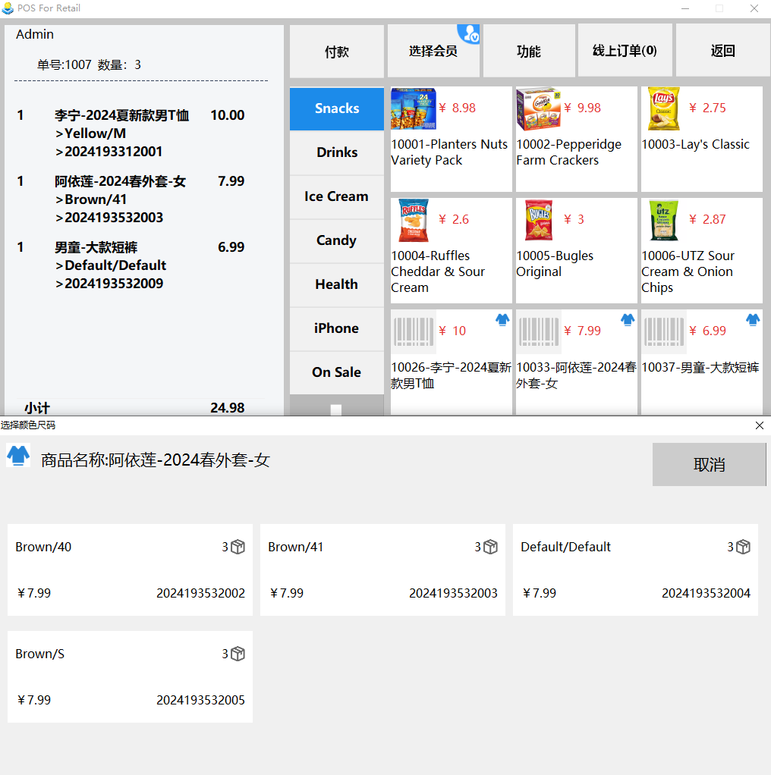Click the stock box icon on Brown/41
This screenshot has width=771, height=775.
(490, 547)
